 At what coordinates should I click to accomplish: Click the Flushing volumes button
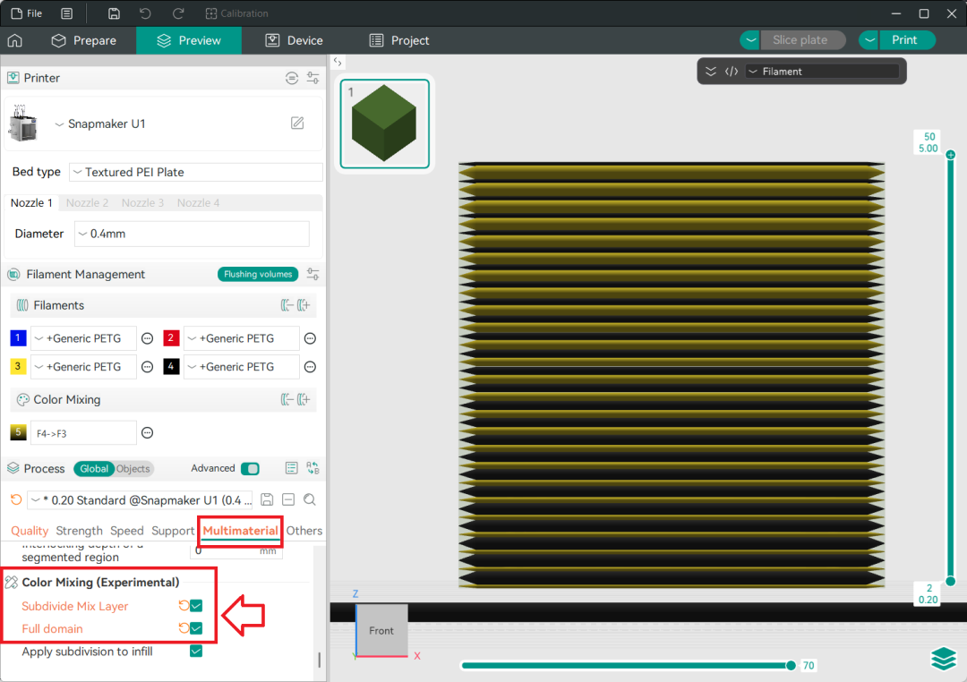click(x=258, y=275)
